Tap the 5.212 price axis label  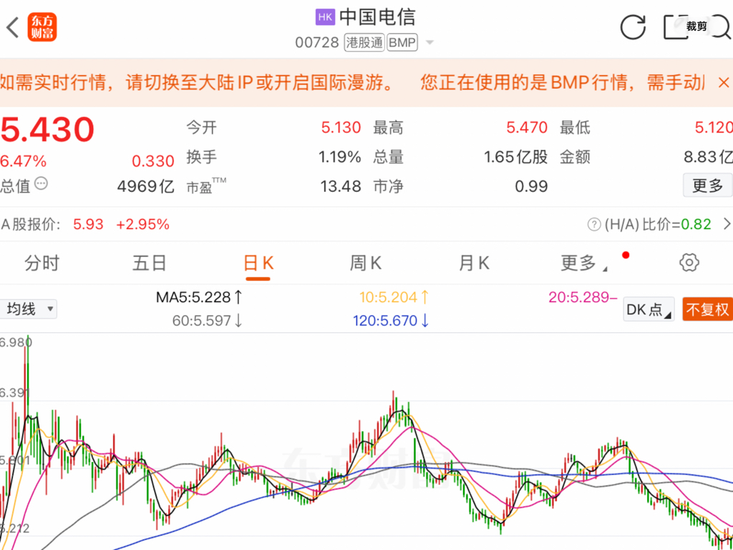click(x=15, y=529)
